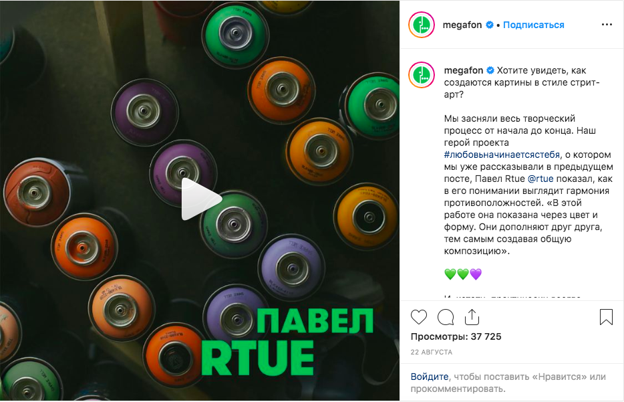Save the post with the bookmark icon

pos(606,317)
